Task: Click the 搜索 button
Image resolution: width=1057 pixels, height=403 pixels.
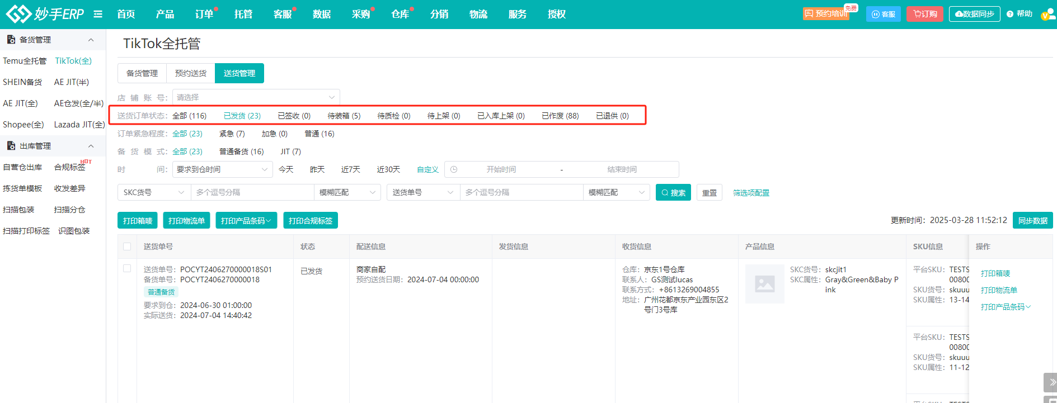Action: (673, 192)
